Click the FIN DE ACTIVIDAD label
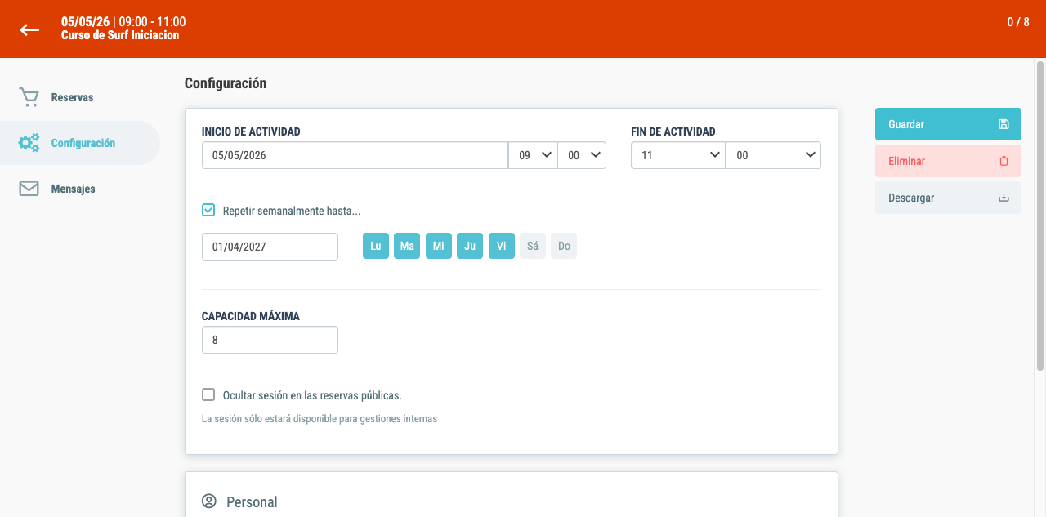 click(673, 131)
